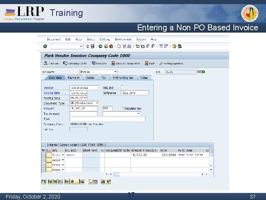The height and width of the screenshot is (200, 266).
Task: Select first line item row selector
Action: pyautogui.click(x=44, y=155)
